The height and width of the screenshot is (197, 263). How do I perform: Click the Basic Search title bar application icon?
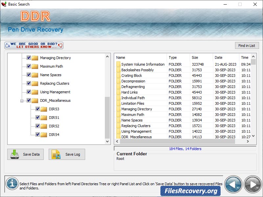click(4, 4)
